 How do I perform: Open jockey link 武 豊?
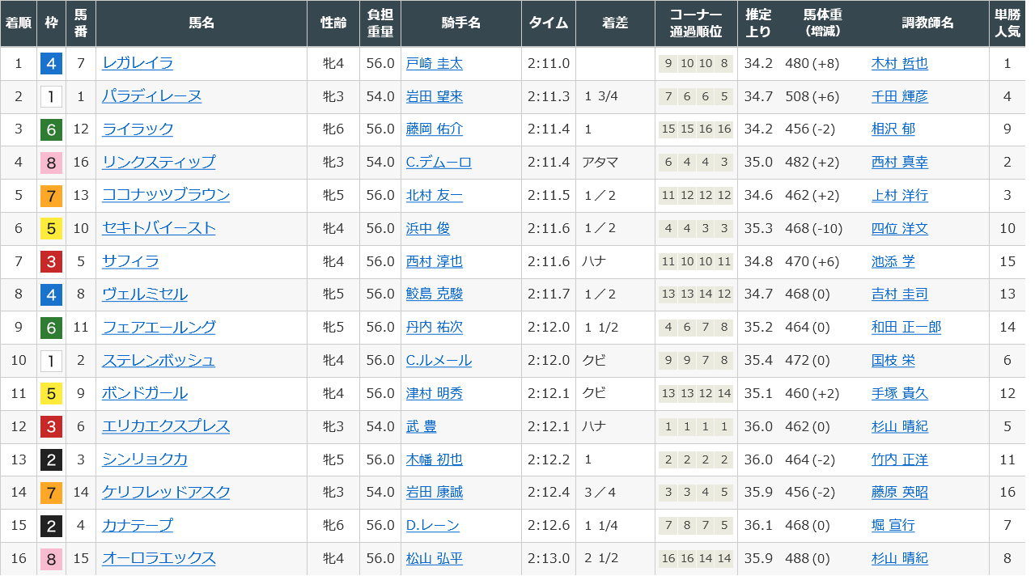tap(421, 426)
